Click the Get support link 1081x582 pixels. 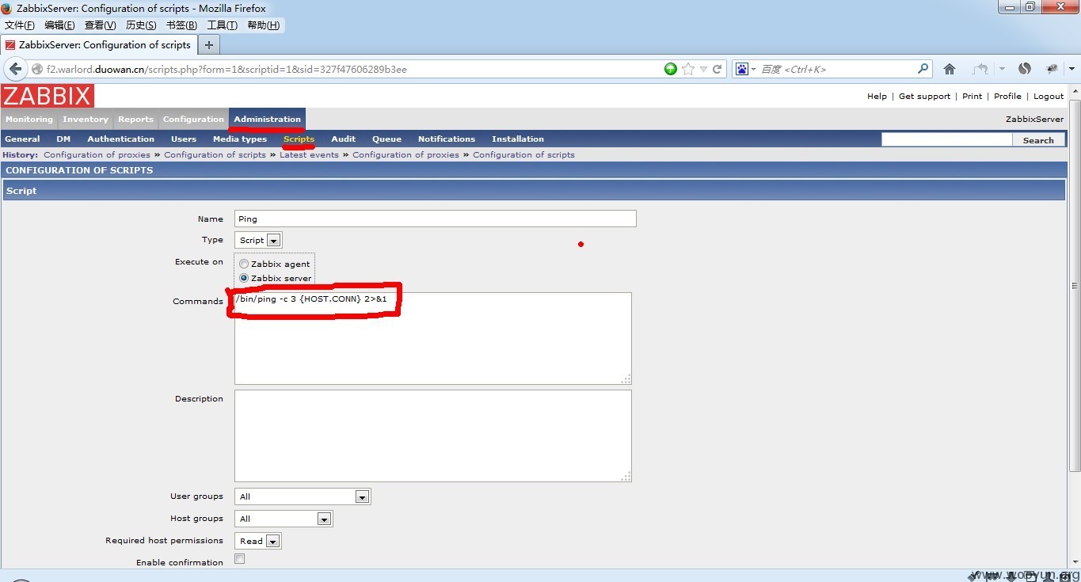[x=924, y=96]
